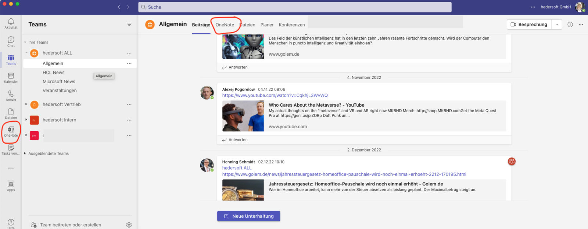Select the Veranstaltungen channel
The height and width of the screenshot is (229, 588).
(60, 91)
